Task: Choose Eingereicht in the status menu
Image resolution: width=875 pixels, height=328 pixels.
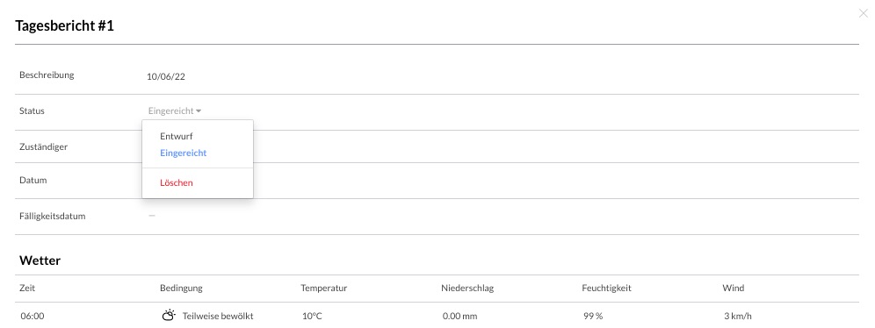Action: pos(183,153)
